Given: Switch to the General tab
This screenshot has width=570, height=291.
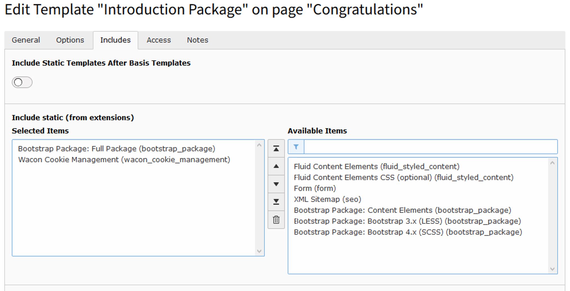Looking at the screenshot, I should [26, 40].
